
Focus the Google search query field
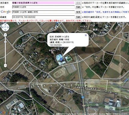tap(43, 12)
